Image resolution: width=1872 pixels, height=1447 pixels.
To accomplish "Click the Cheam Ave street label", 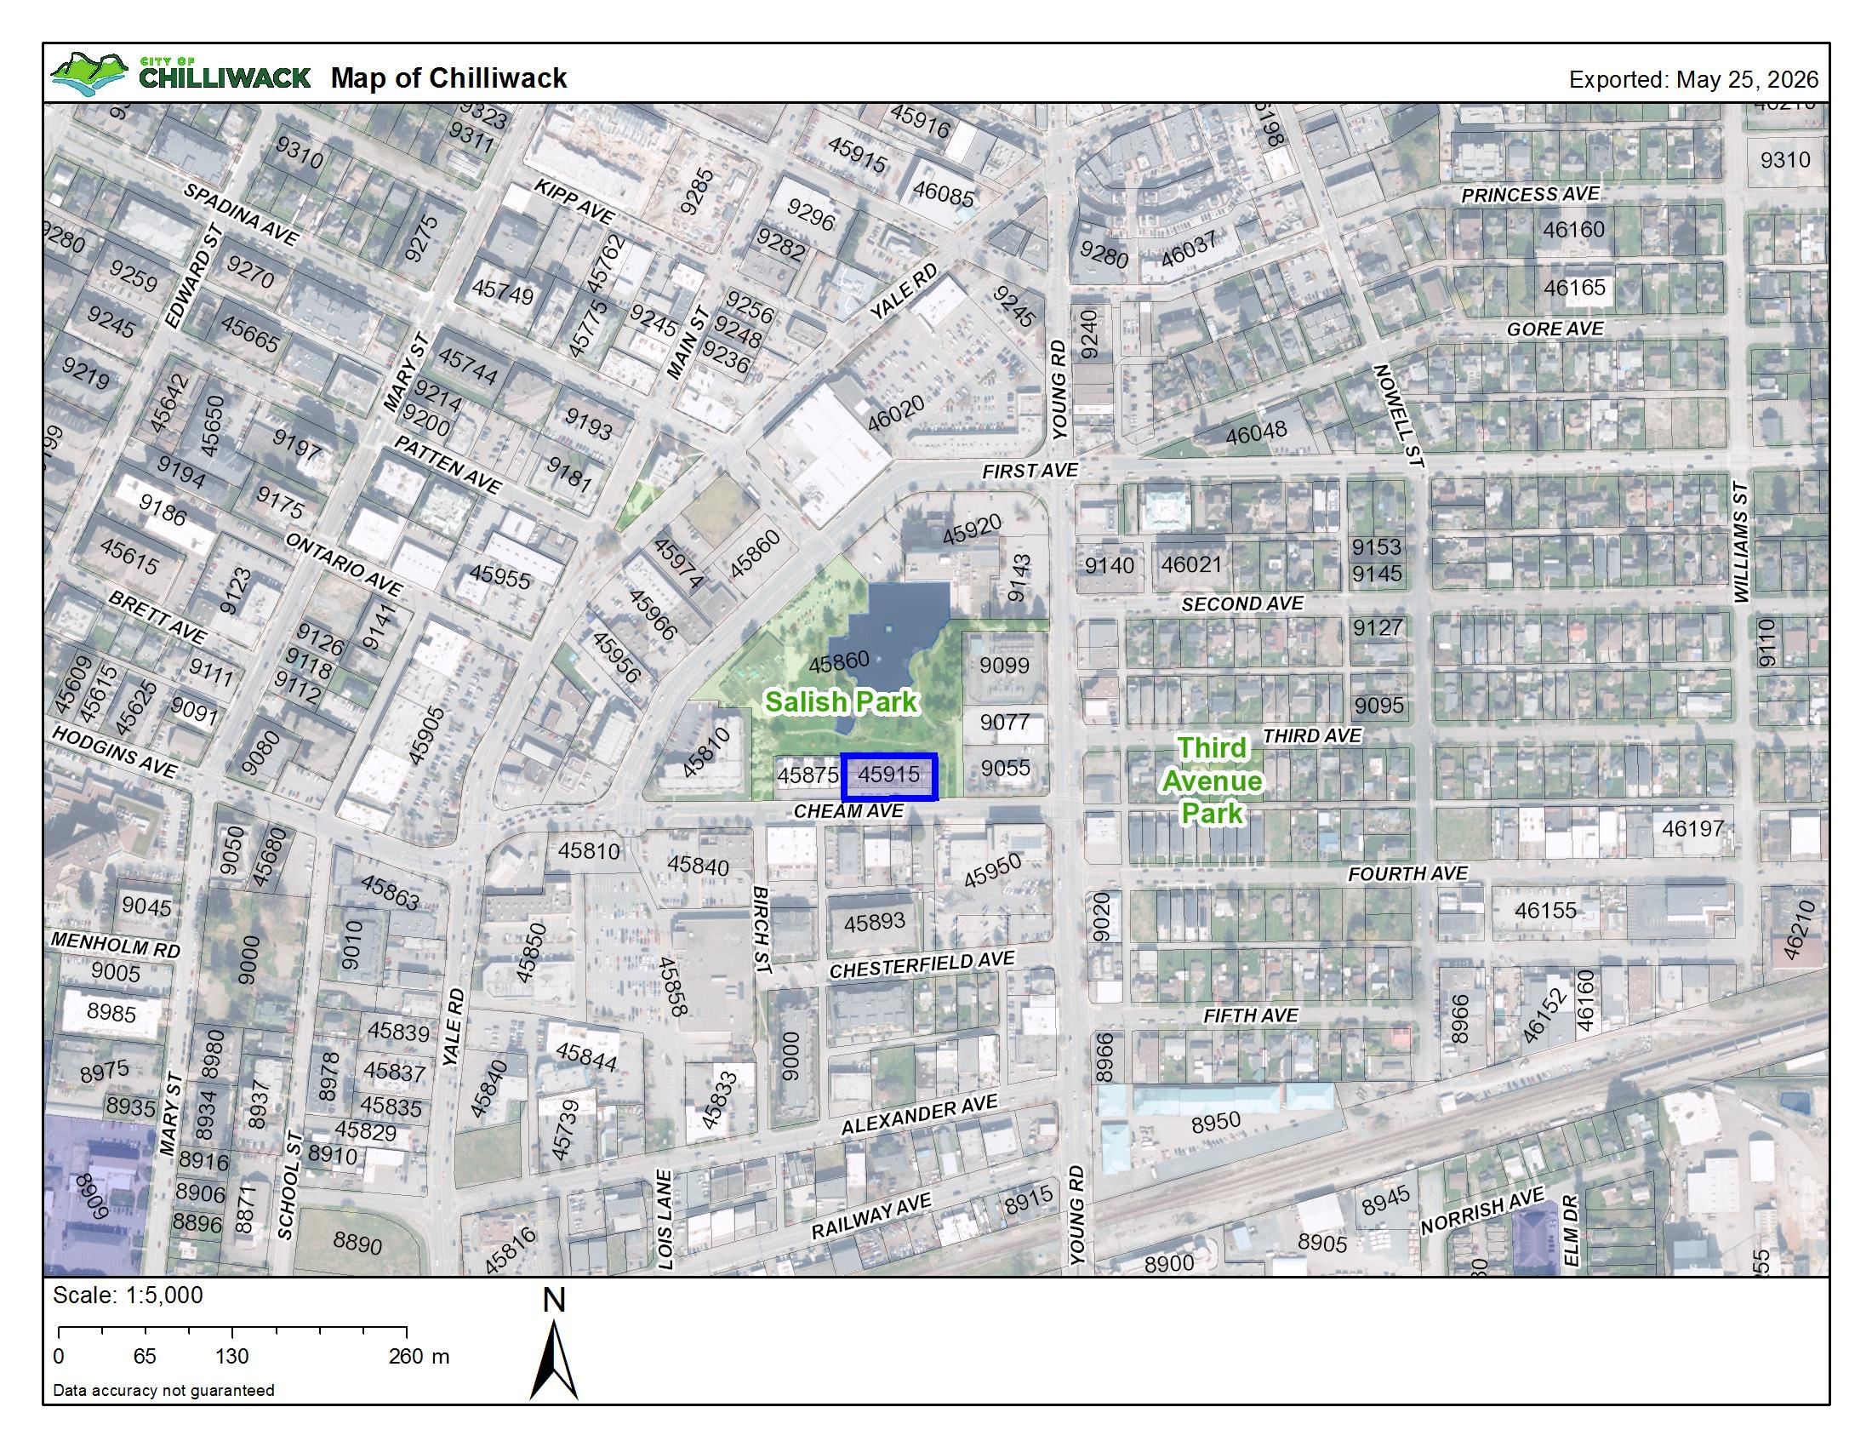I will (848, 811).
